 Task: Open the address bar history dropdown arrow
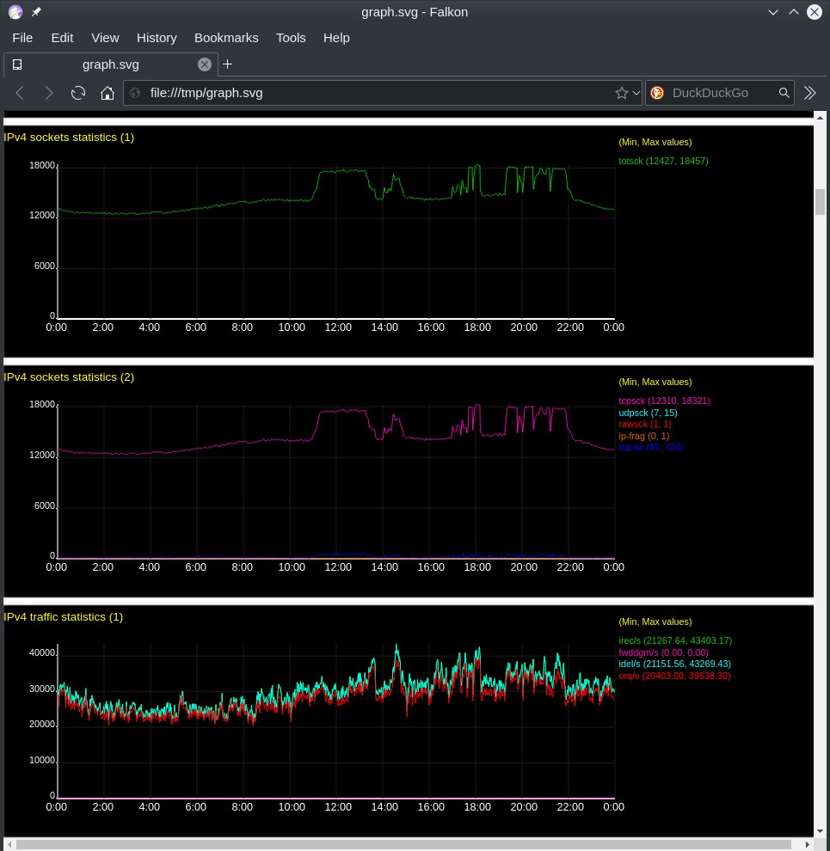(x=636, y=93)
